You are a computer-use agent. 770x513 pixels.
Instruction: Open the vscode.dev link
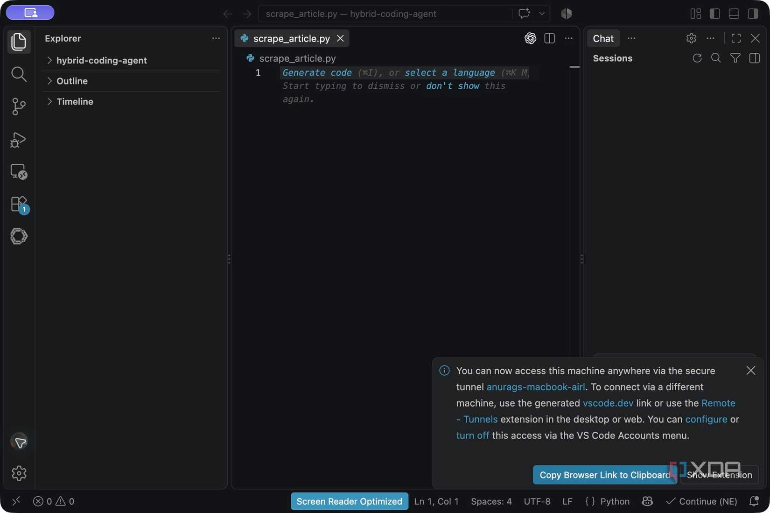608,403
